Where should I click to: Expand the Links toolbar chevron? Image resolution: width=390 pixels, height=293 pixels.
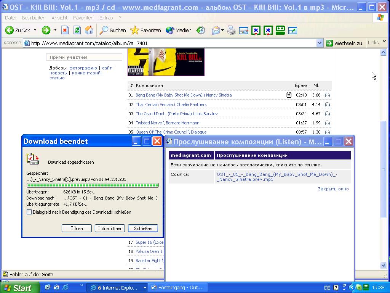384,41
